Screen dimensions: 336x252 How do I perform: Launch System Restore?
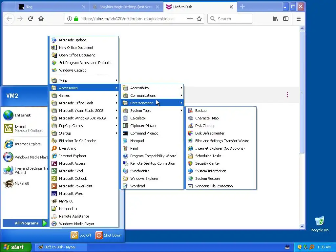tap(221, 178)
